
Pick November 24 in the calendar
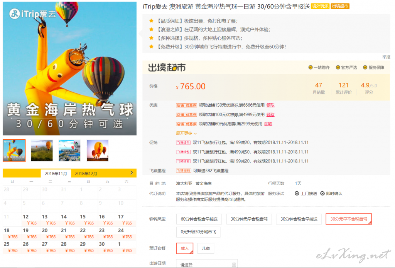pos(127,233)
